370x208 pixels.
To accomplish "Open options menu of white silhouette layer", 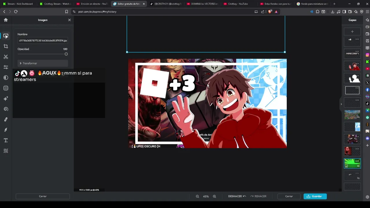I will pyautogui.click(x=357, y=75).
